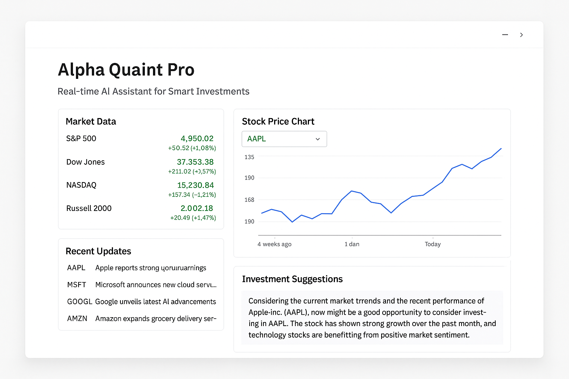The height and width of the screenshot is (379, 569).
Task: Open the stock symbol dropdown showing AAPL
Action: [x=284, y=139]
